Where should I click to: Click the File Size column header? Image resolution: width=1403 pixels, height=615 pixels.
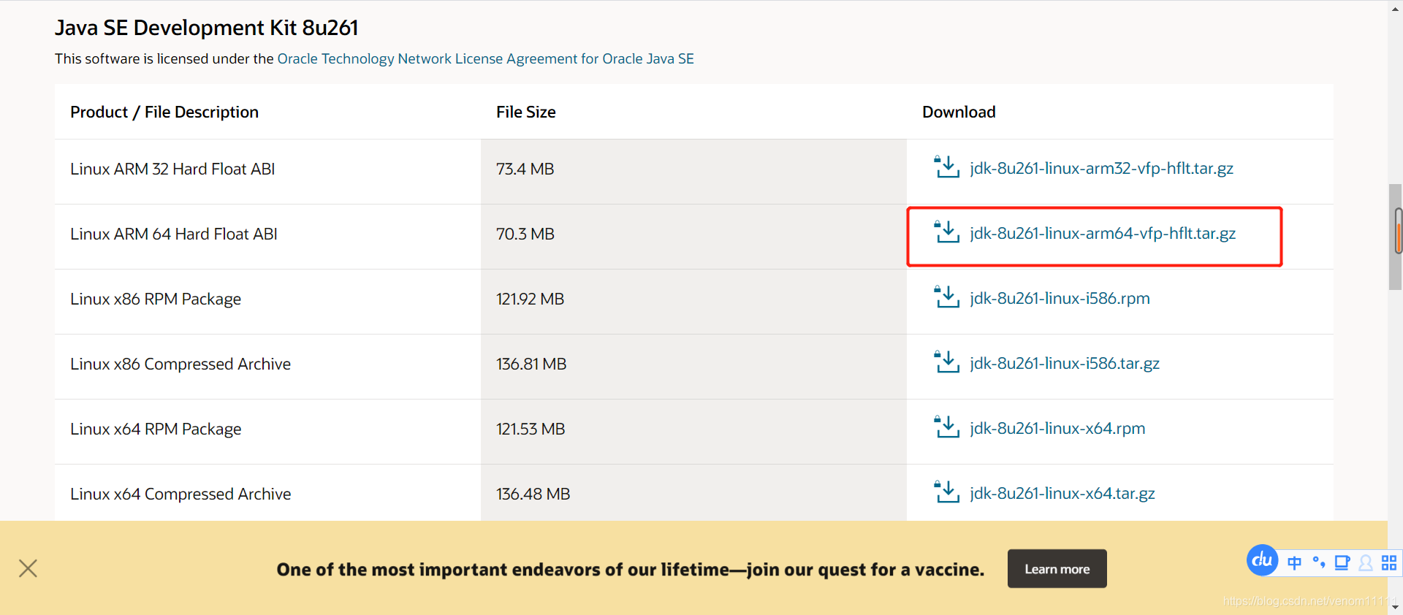coord(526,112)
